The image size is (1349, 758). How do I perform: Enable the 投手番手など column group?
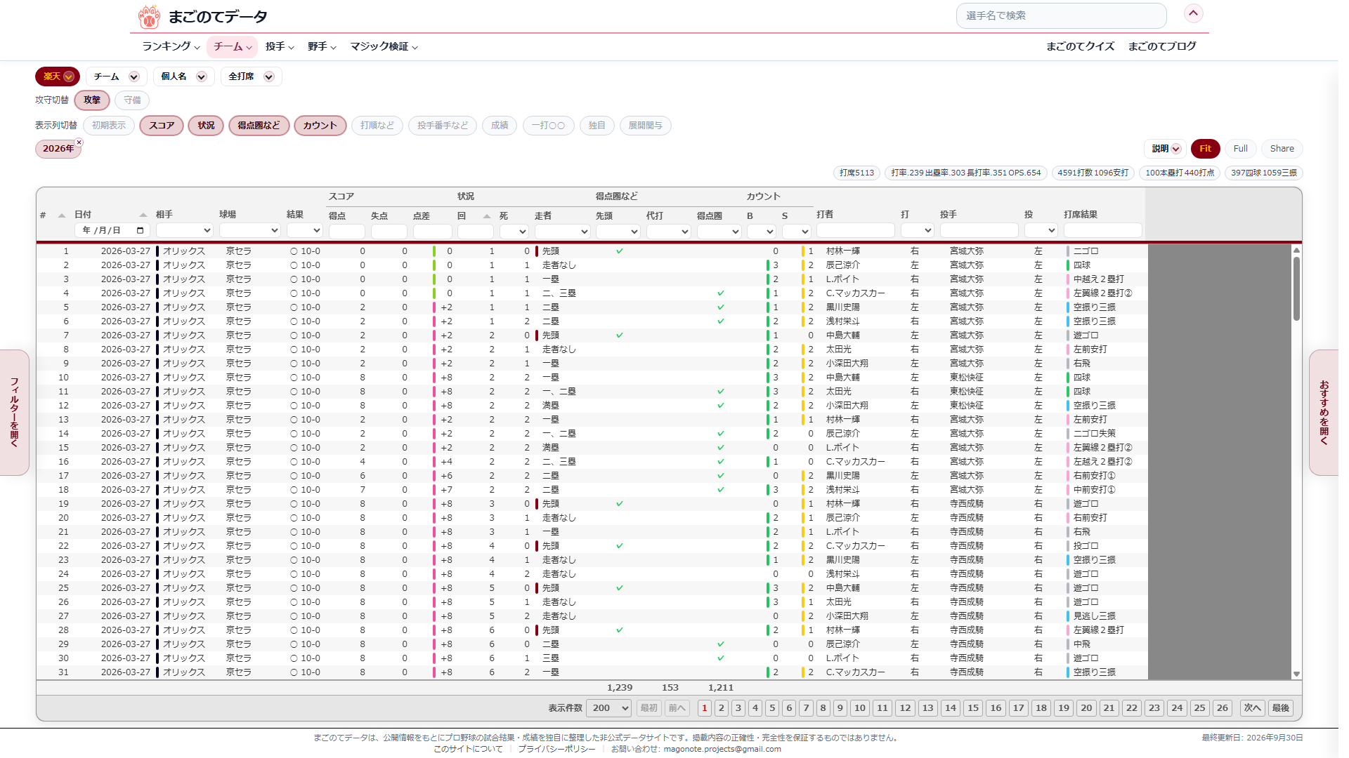click(443, 126)
